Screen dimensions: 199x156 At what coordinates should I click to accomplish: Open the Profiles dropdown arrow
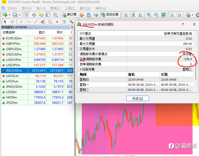19,15
